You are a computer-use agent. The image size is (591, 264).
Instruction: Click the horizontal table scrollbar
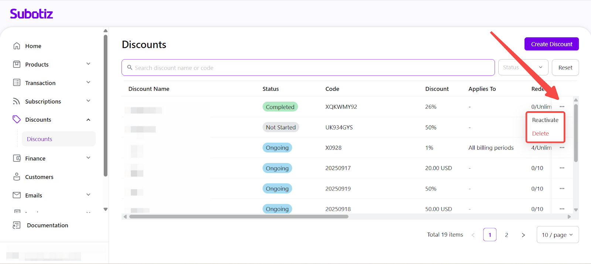pos(239,217)
